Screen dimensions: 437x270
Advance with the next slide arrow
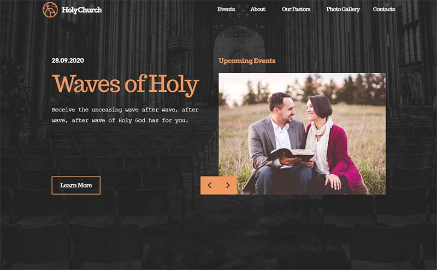[228, 185]
